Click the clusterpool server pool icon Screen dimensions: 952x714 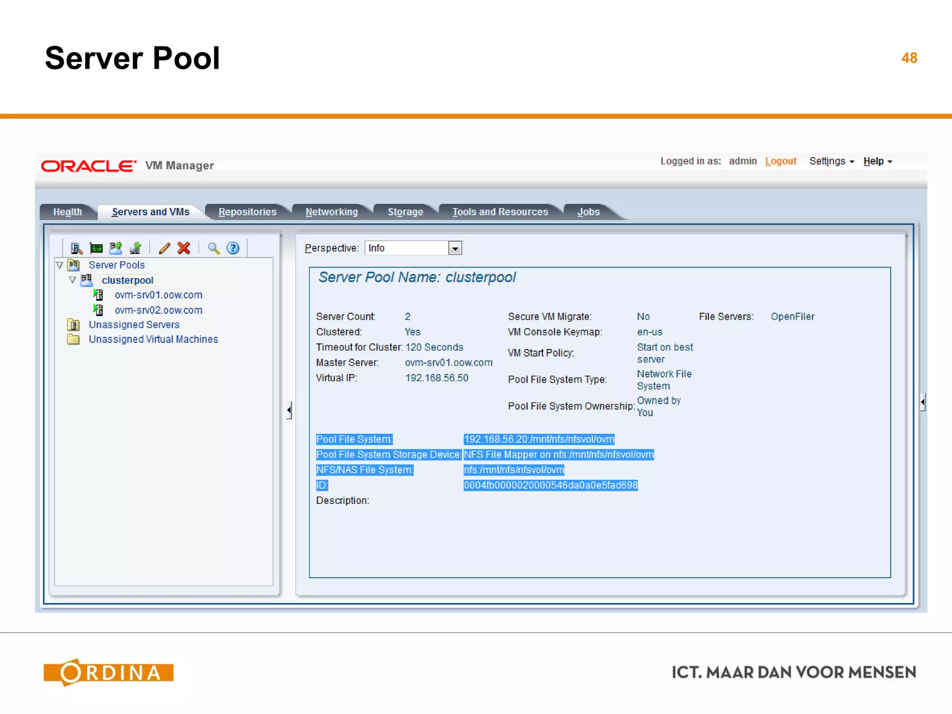(x=86, y=280)
